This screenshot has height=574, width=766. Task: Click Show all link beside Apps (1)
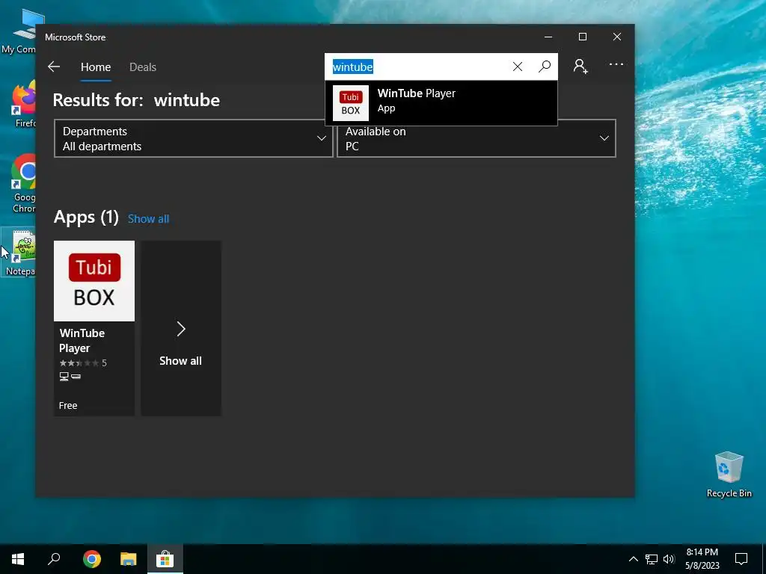149,219
